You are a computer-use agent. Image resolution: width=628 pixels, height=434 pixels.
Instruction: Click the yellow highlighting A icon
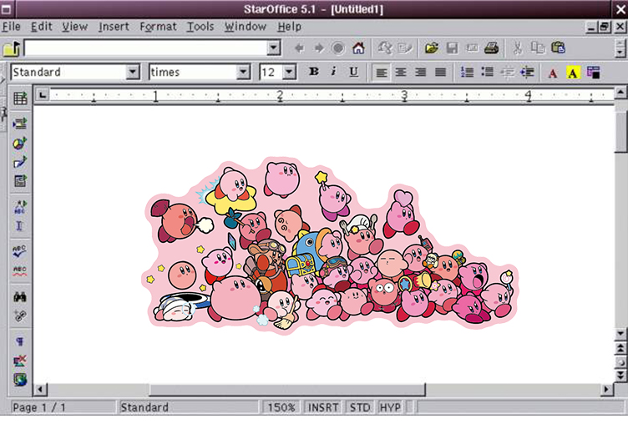tap(573, 73)
